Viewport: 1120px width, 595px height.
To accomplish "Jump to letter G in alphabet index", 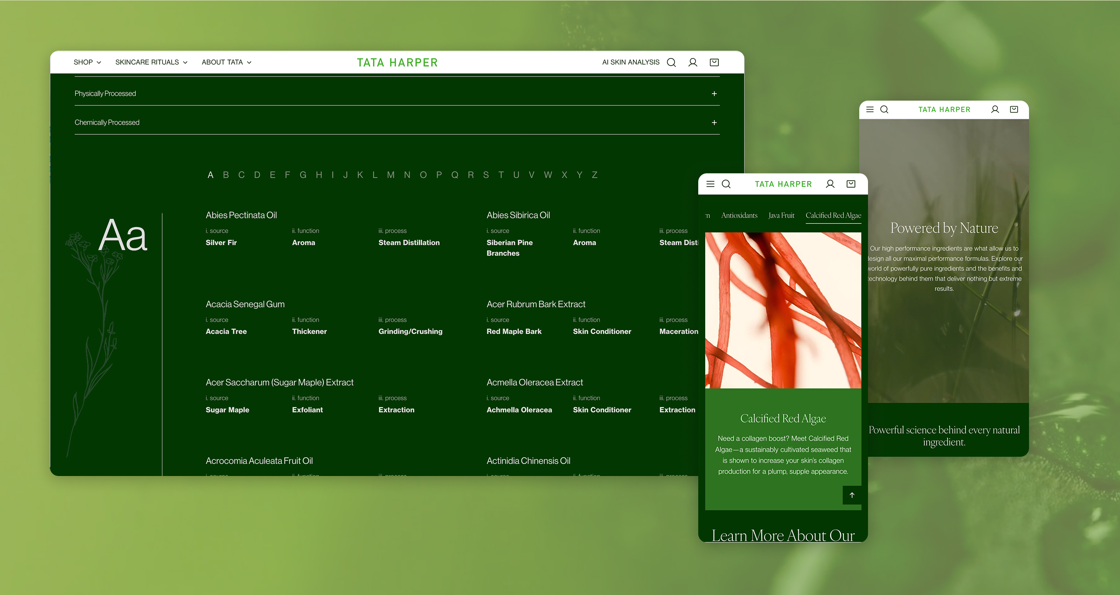I will click(x=303, y=175).
